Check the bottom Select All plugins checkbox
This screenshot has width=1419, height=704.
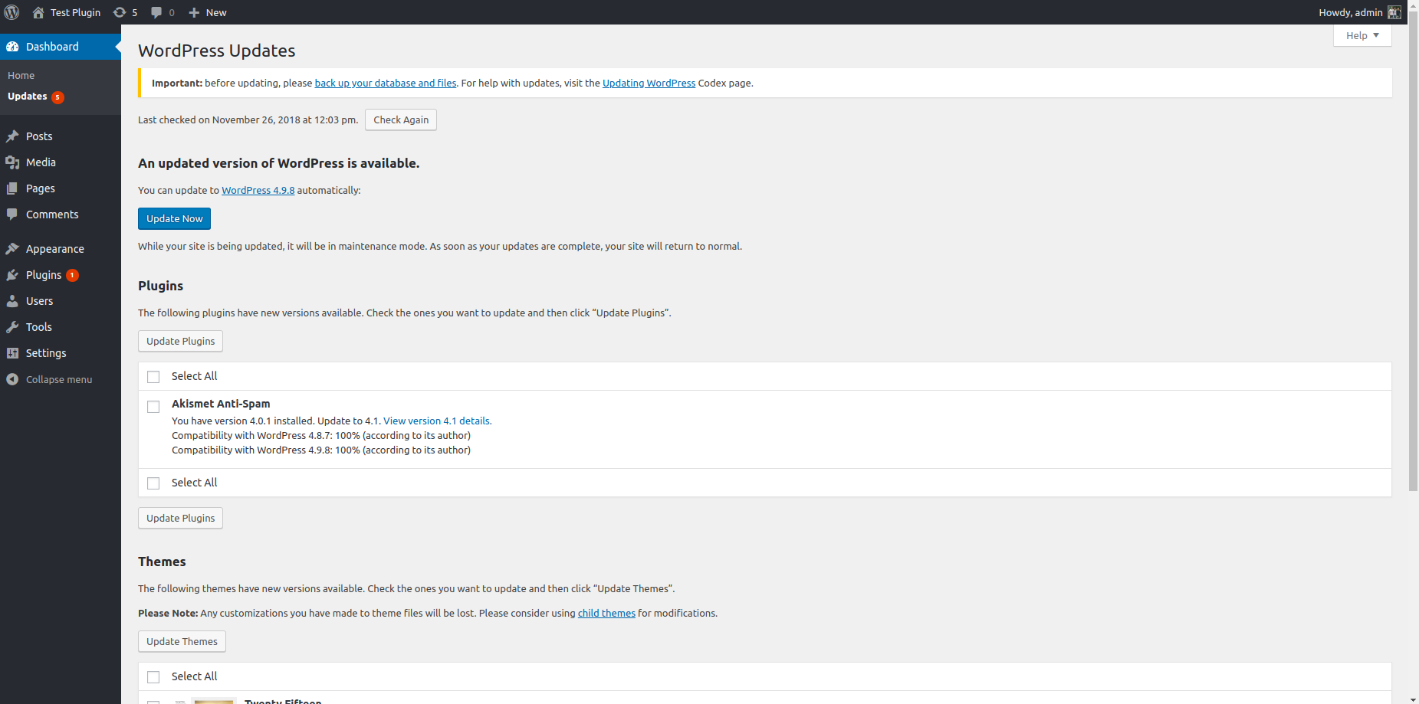tap(153, 483)
